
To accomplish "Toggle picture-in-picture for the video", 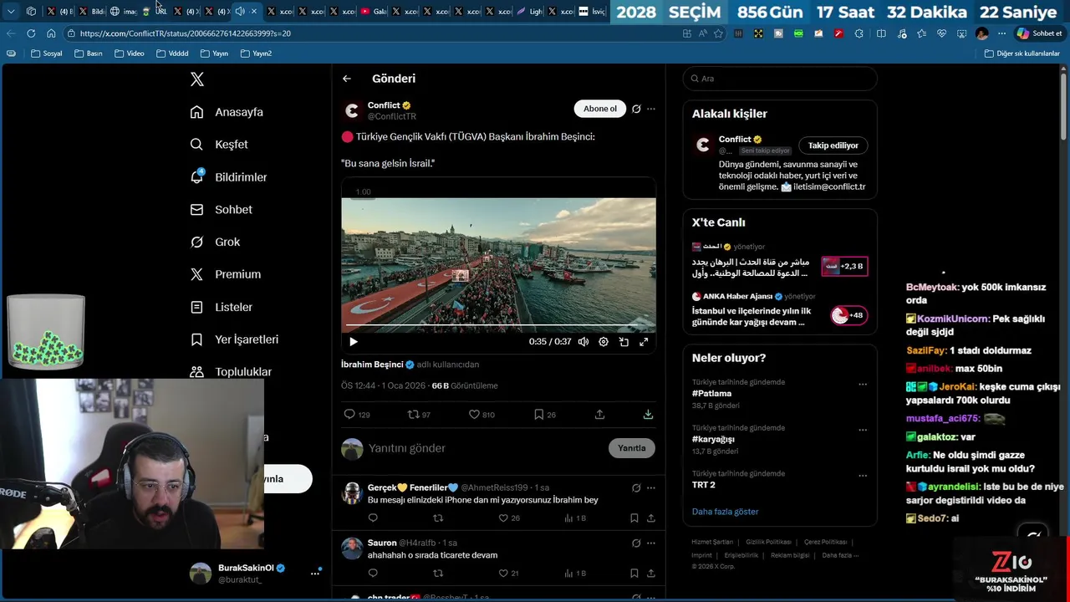I will [x=624, y=342].
